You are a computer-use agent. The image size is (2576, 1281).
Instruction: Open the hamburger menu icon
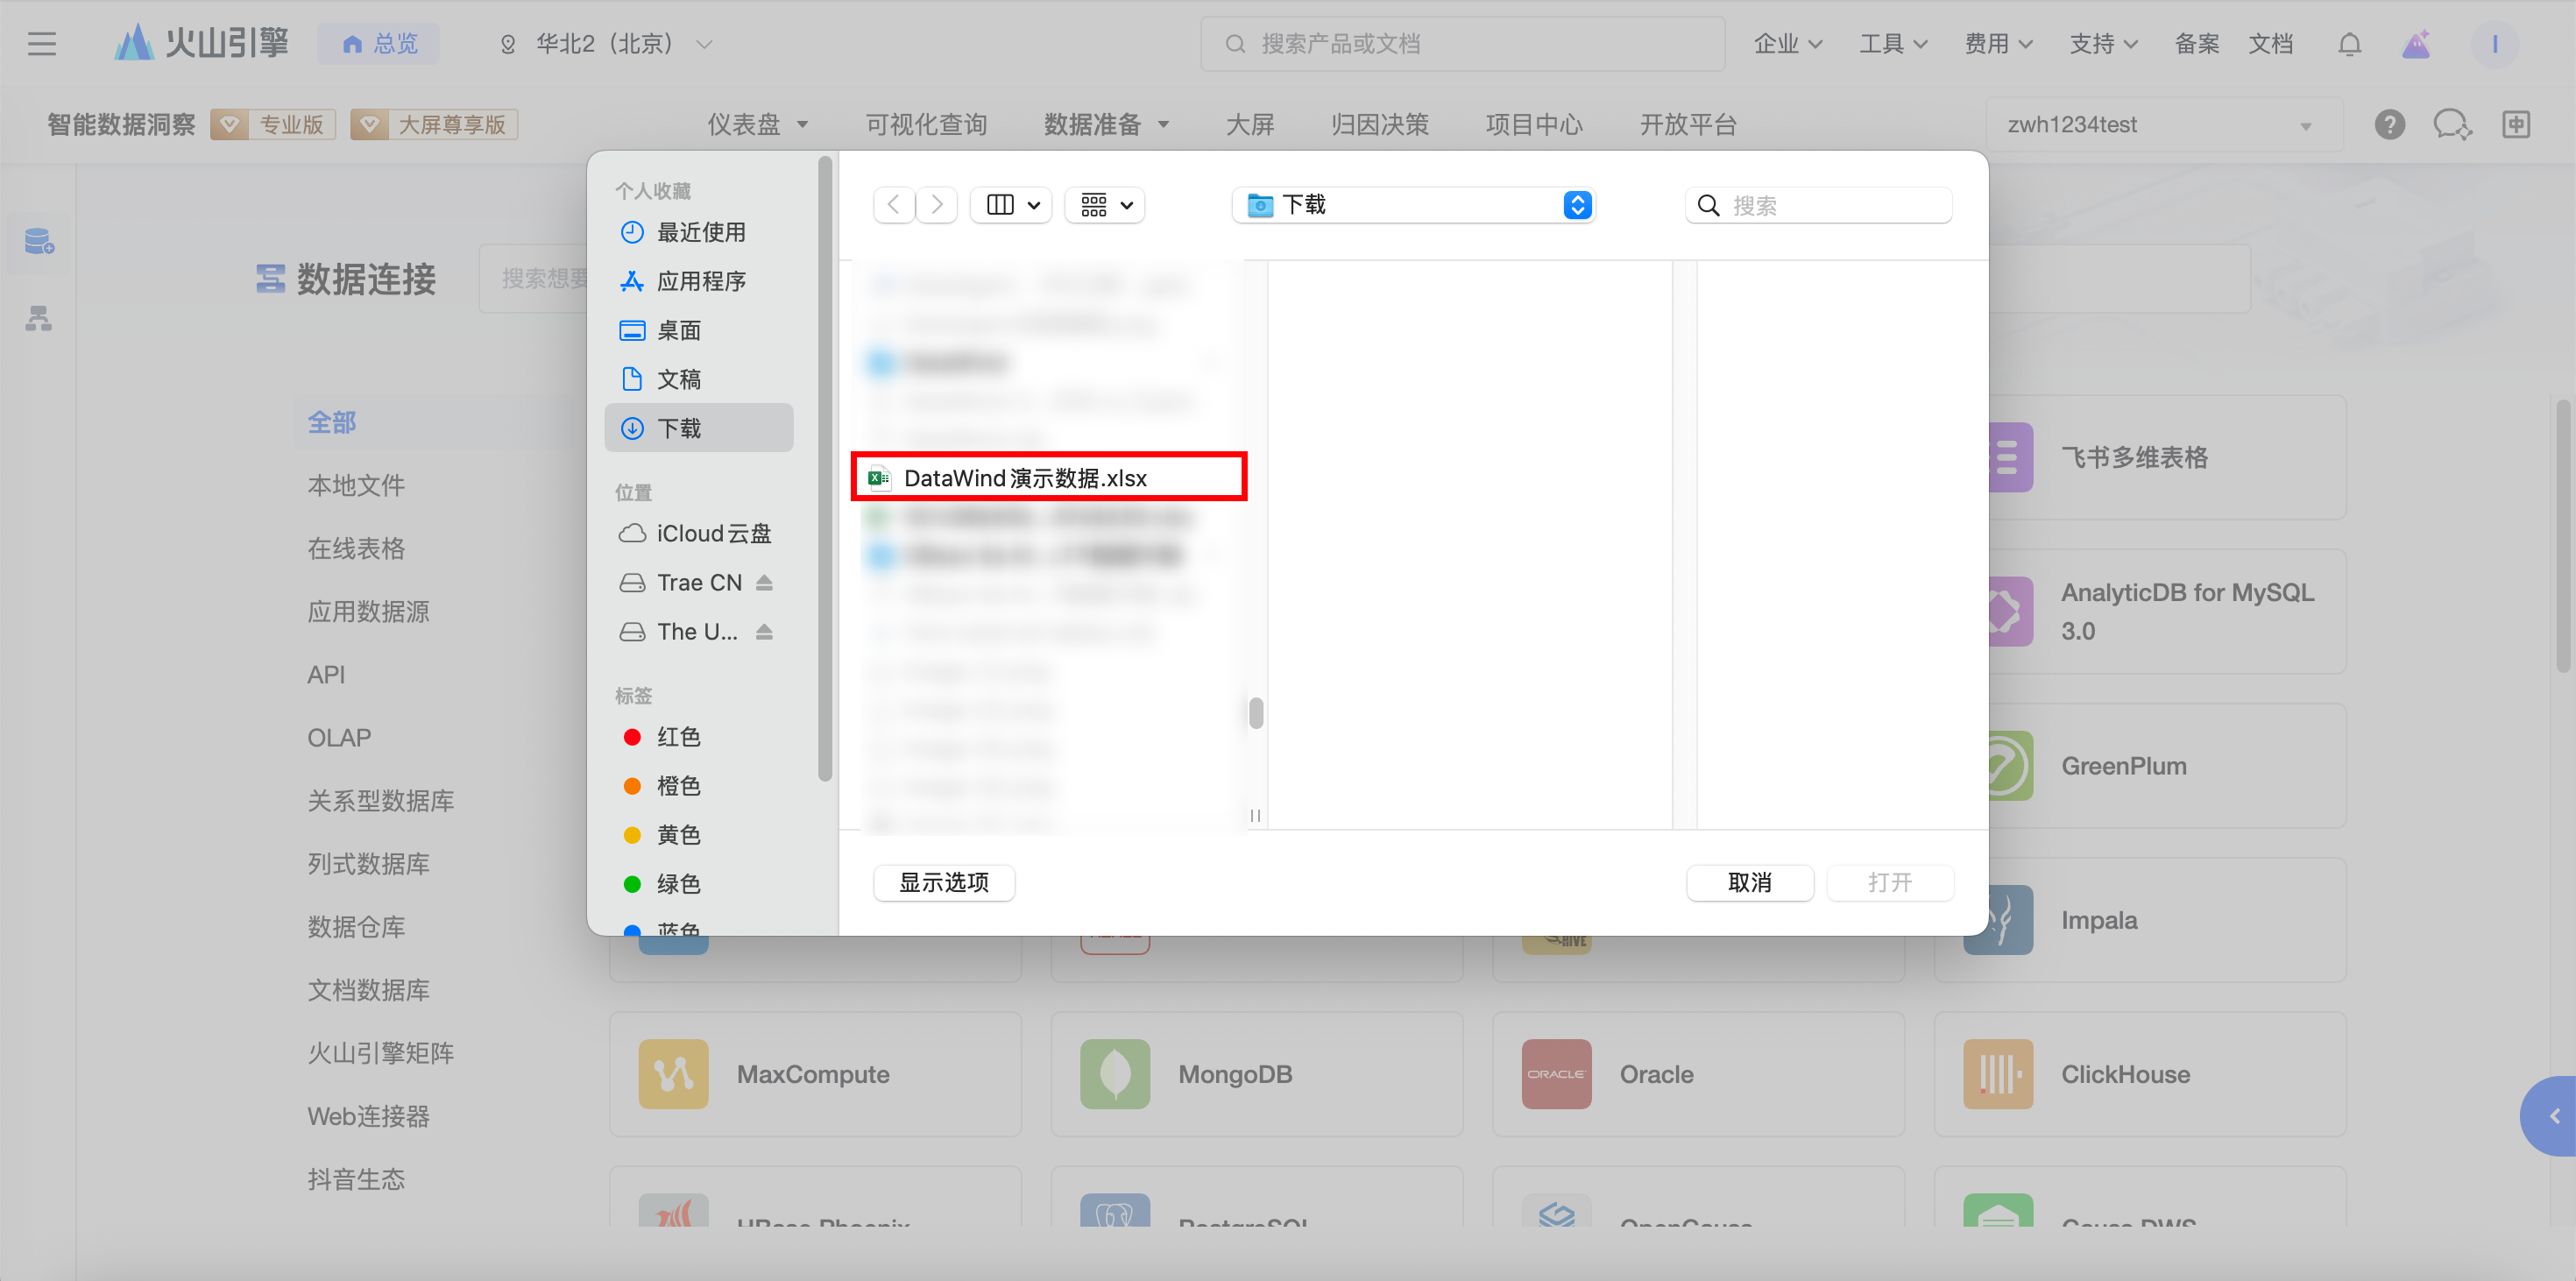point(42,44)
